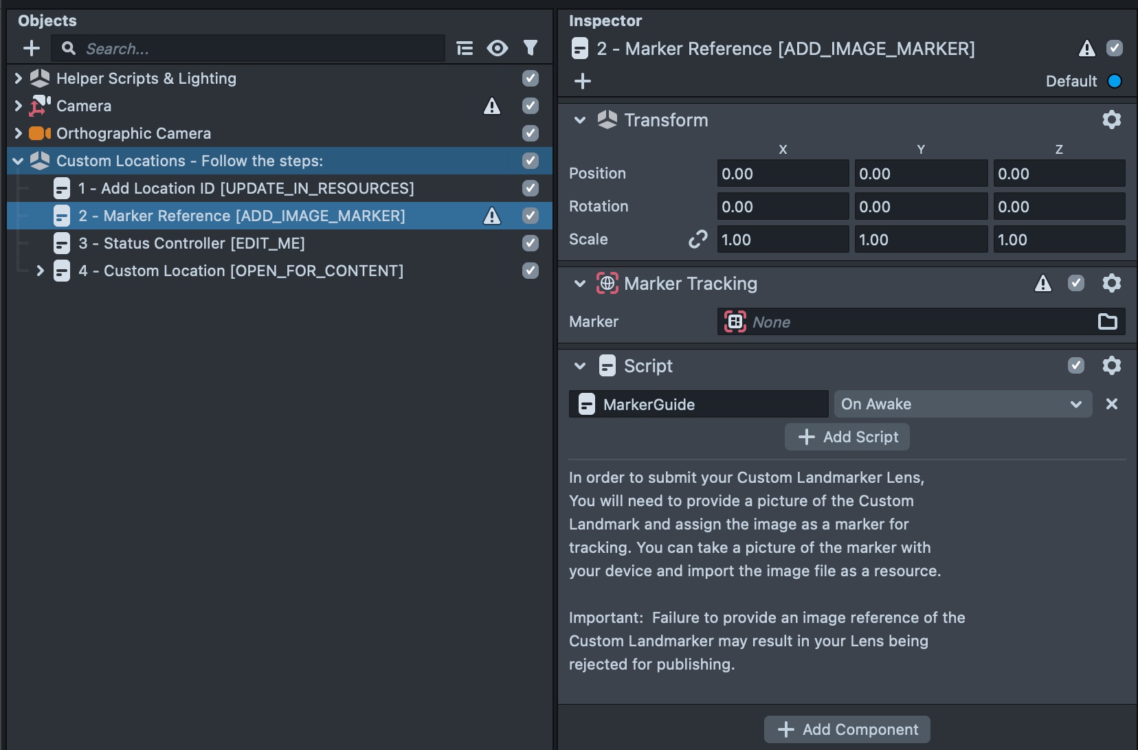Screen dimensions: 1138x750
Task: Open Marker Tracking settings gear
Action: 1113,283
